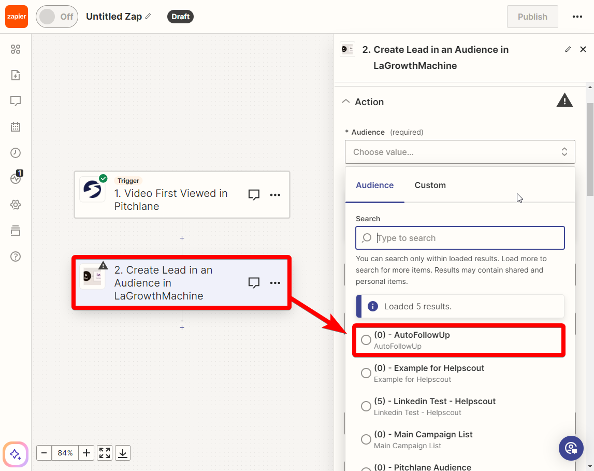
Task: Select the AutoFollowUp audience radio
Action: (366, 340)
